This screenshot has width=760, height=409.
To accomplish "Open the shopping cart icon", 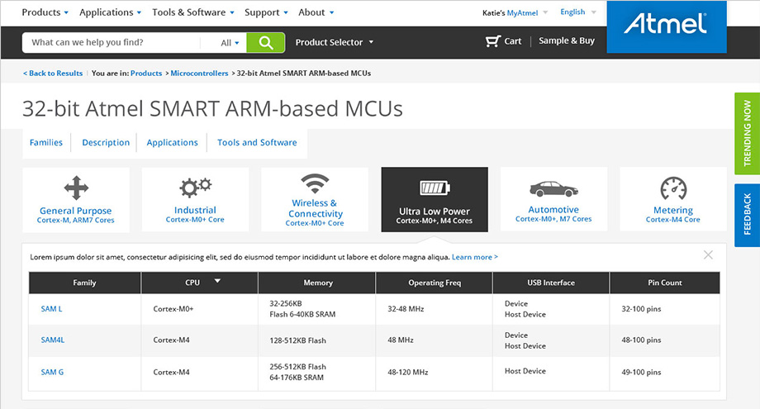I will pos(492,41).
